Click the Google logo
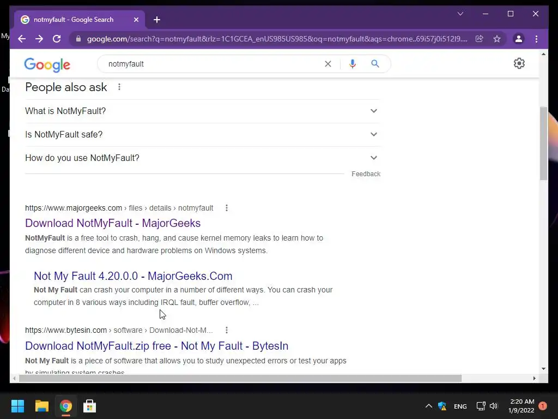 47,64
